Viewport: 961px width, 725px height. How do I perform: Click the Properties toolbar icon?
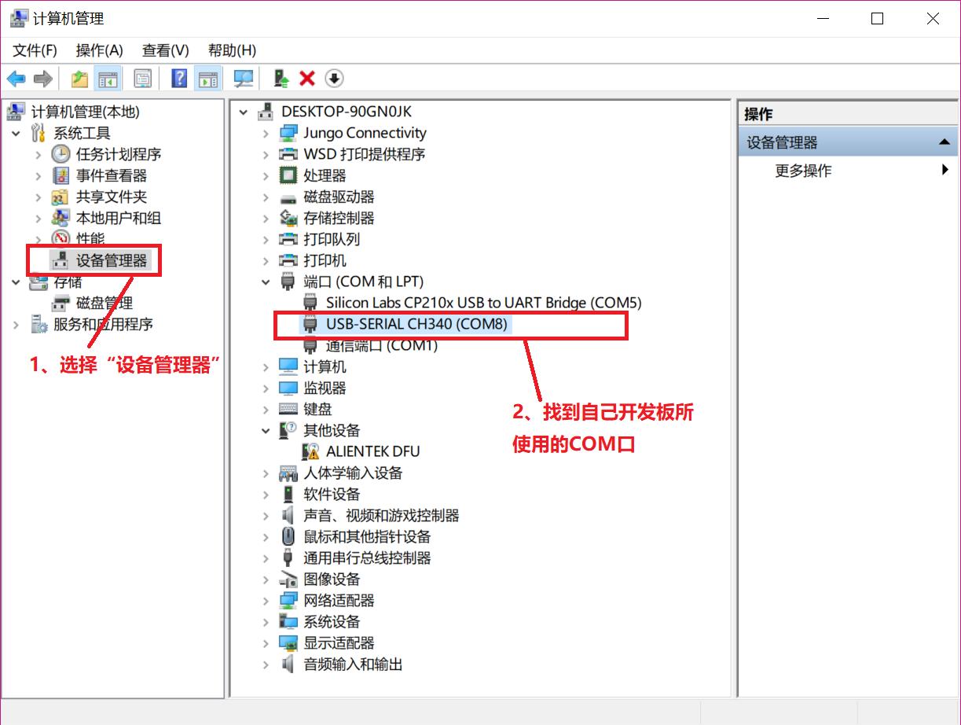coord(142,78)
